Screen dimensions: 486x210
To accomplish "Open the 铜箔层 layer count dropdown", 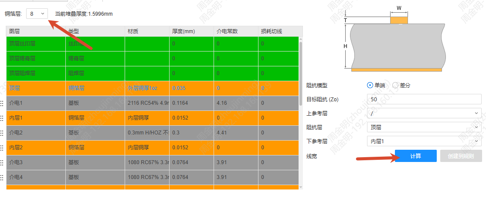I will coord(37,14).
